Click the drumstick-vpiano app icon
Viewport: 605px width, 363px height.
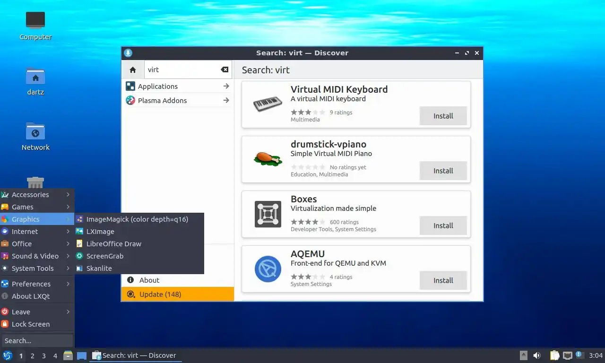268,159
